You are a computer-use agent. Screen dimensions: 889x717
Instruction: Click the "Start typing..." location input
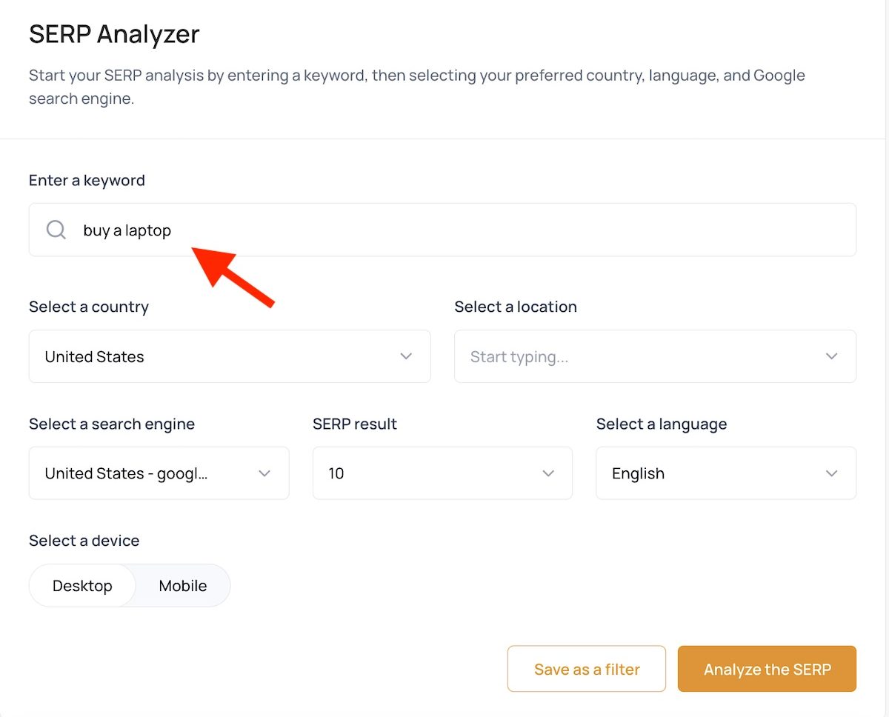(x=637, y=356)
